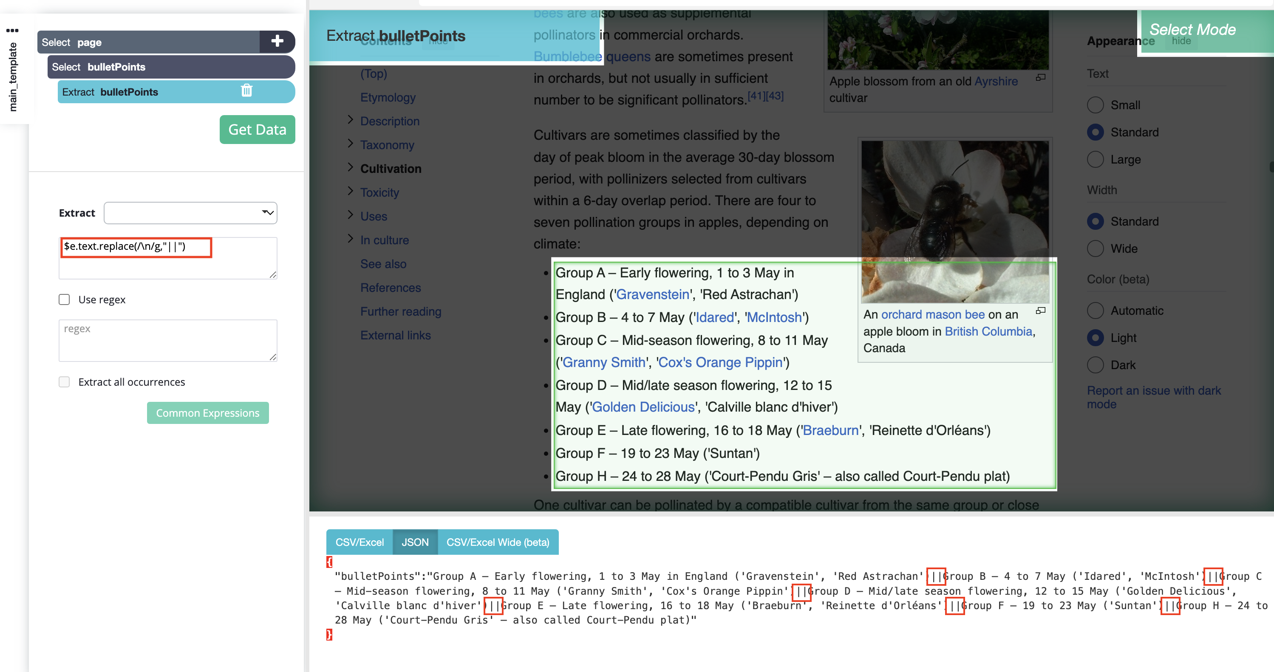
Task: Open the main_template vertical tab
Action: [x=13, y=76]
